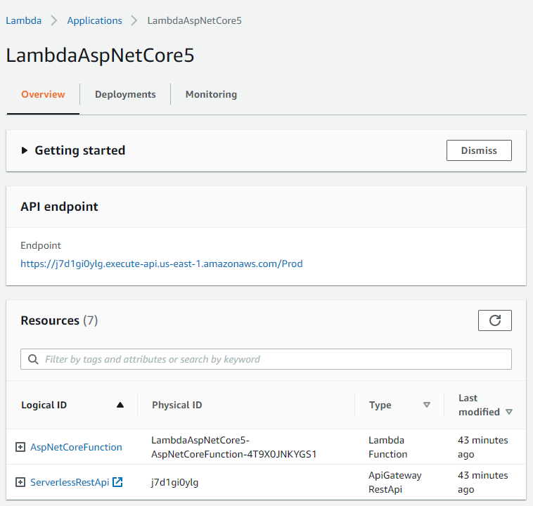
Task: Sort by the Type column arrow
Action: point(427,405)
